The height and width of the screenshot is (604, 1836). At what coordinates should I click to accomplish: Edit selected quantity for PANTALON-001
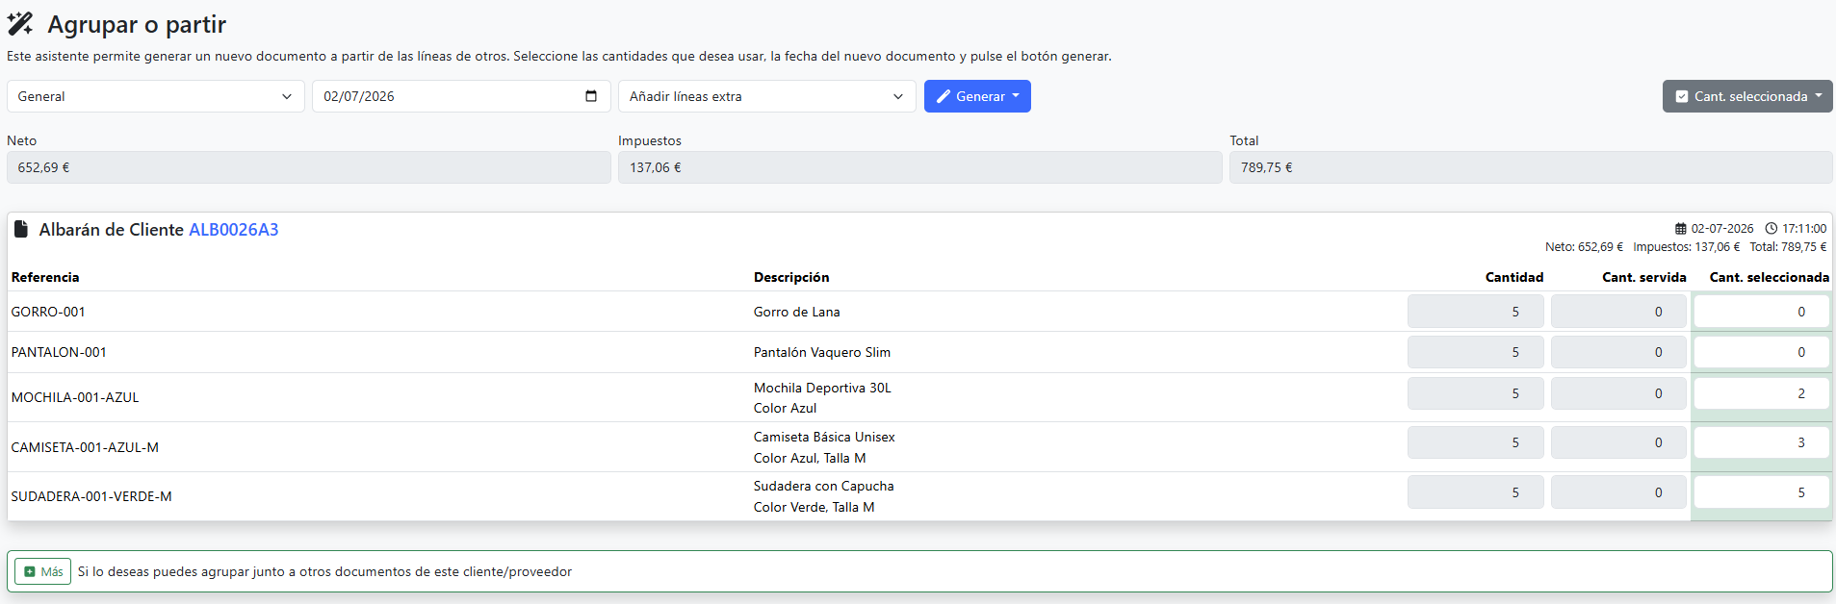point(1761,352)
